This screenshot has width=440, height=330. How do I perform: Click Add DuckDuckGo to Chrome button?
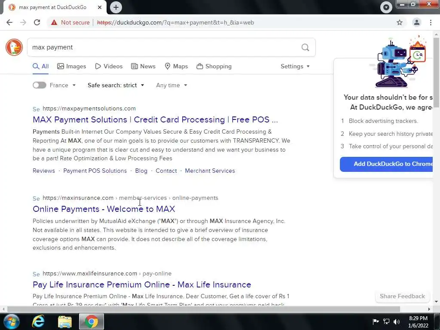pos(386,164)
